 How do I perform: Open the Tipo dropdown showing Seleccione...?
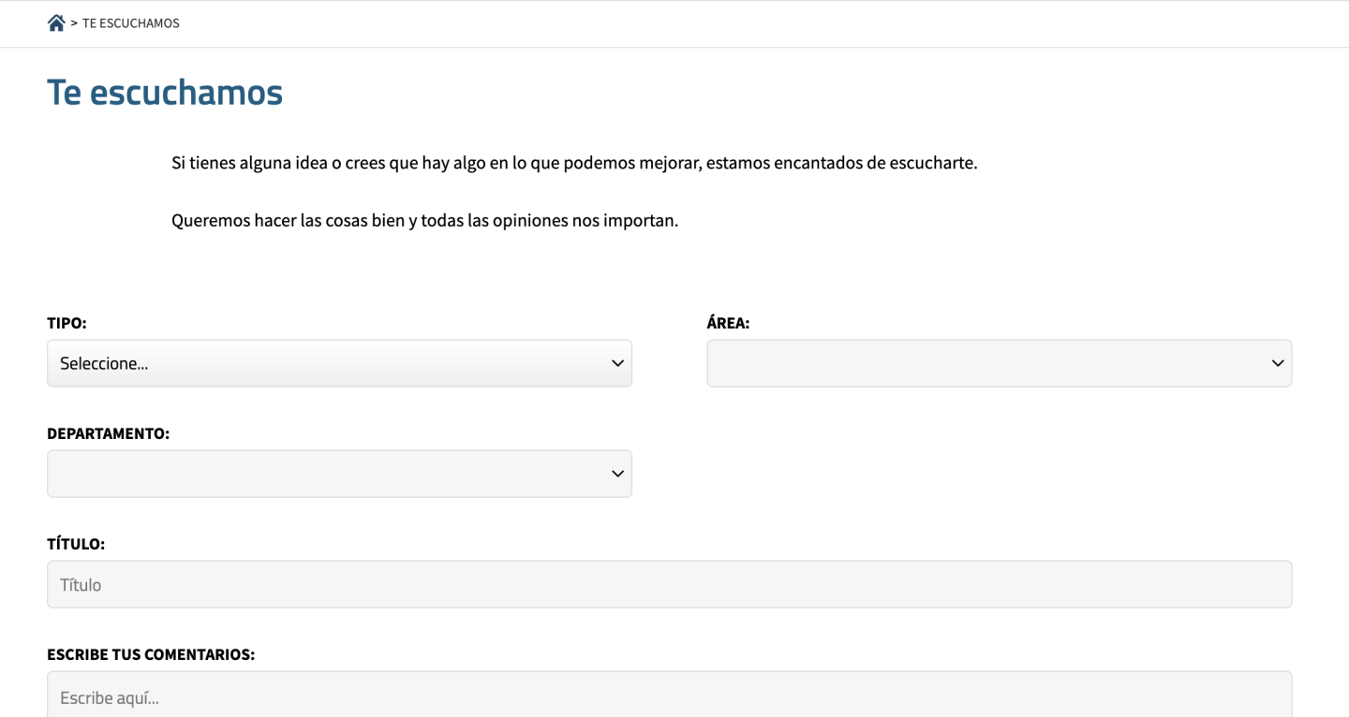pos(339,363)
